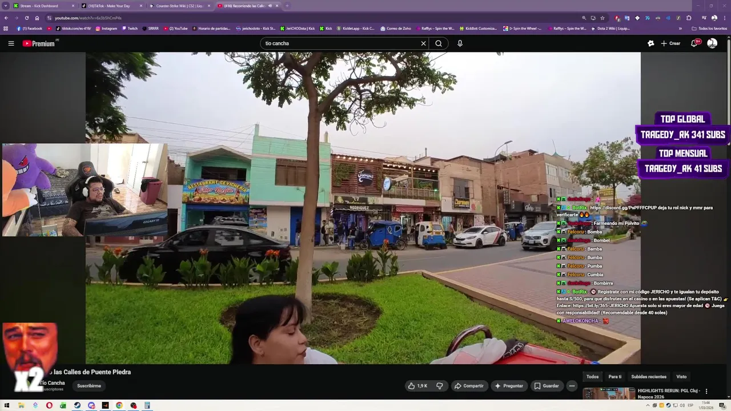
Task: Switch to the Counter-Strike Wiki tab
Action: tap(179, 6)
